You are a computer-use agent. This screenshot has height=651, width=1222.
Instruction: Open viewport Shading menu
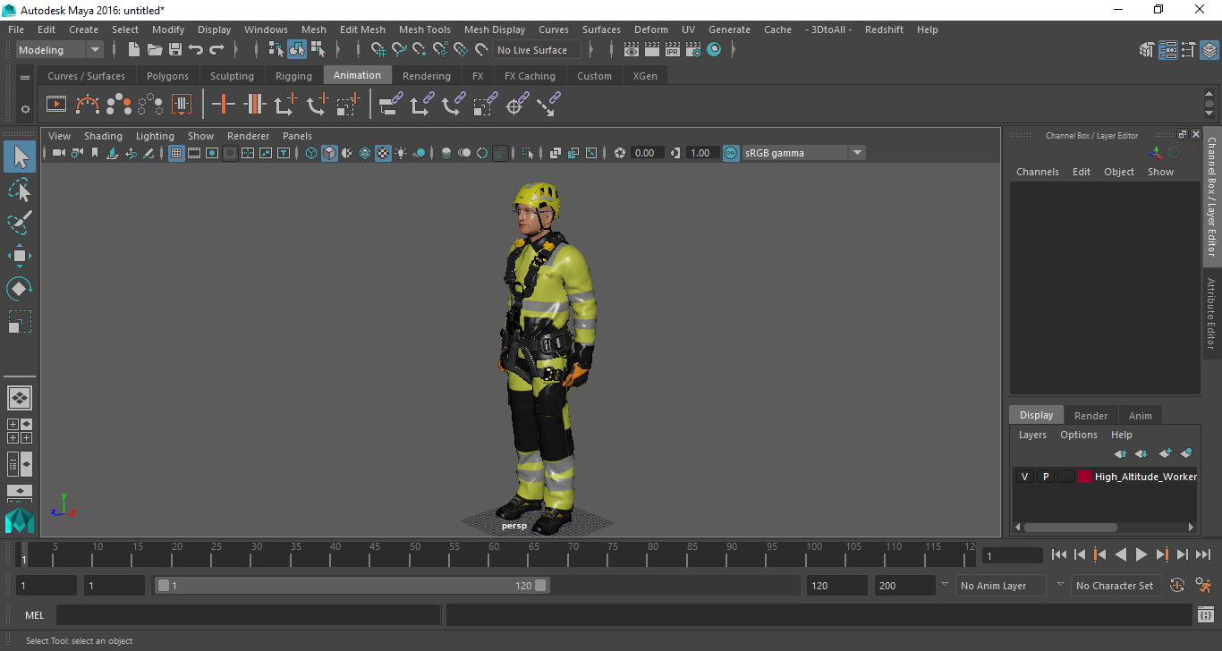point(103,136)
